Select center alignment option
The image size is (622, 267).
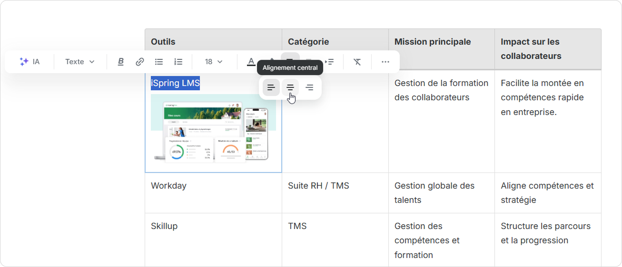[x=290, y=87]
